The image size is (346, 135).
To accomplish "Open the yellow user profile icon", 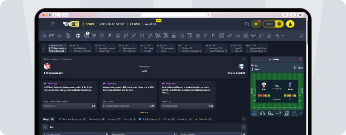I will click(x=290, y=24).
